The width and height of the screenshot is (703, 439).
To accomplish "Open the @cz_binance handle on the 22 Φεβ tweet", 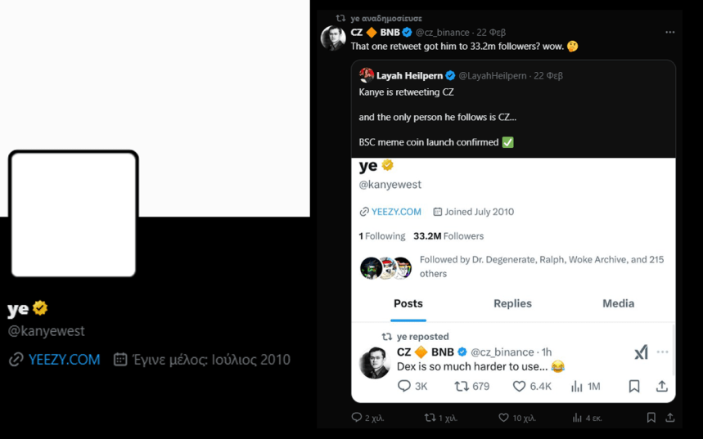I will tap(443, 33).
